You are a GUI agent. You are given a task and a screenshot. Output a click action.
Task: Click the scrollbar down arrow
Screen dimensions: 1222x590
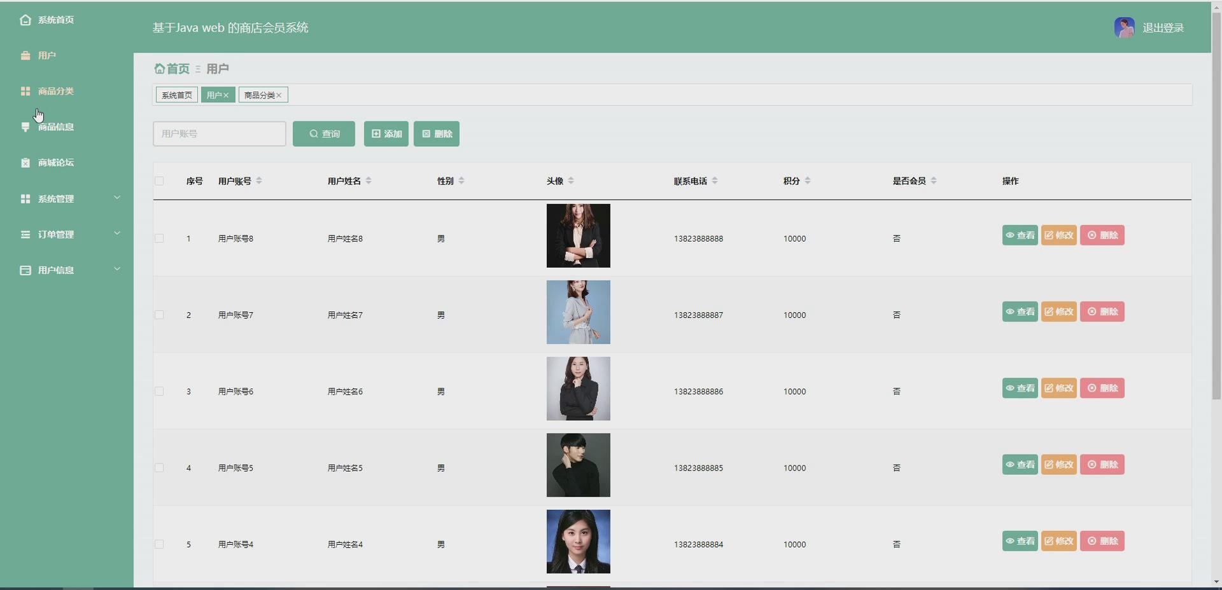pos(1216,582)
